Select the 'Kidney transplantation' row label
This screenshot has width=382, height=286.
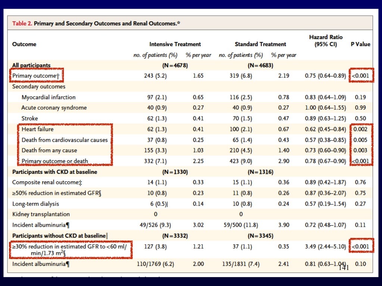pyautogui.click(x=41, y=214)
